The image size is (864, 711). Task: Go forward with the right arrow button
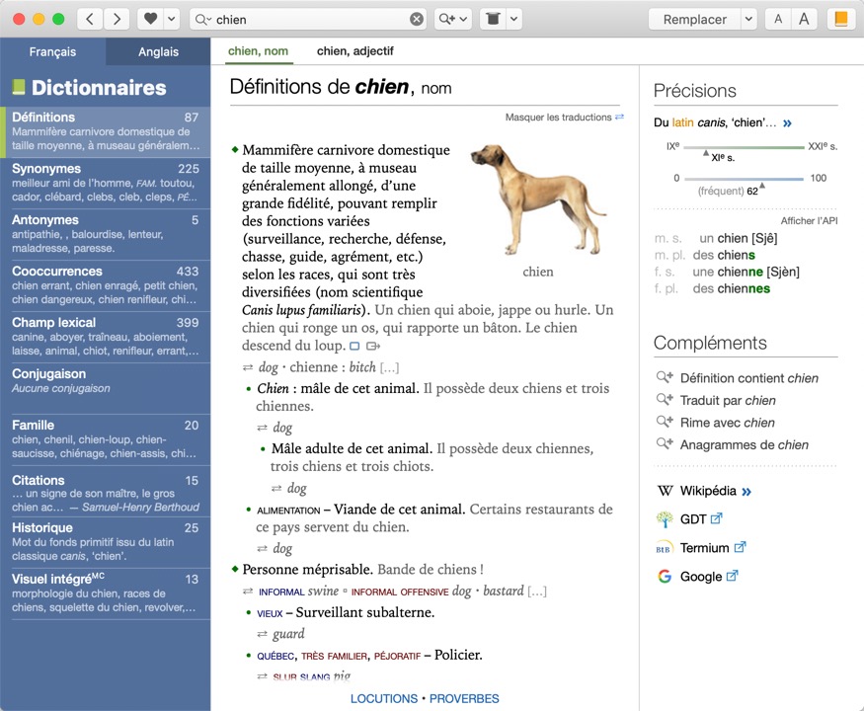pos(117,20)
